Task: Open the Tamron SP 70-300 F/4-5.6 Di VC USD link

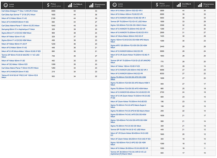Action: [128, 129]
